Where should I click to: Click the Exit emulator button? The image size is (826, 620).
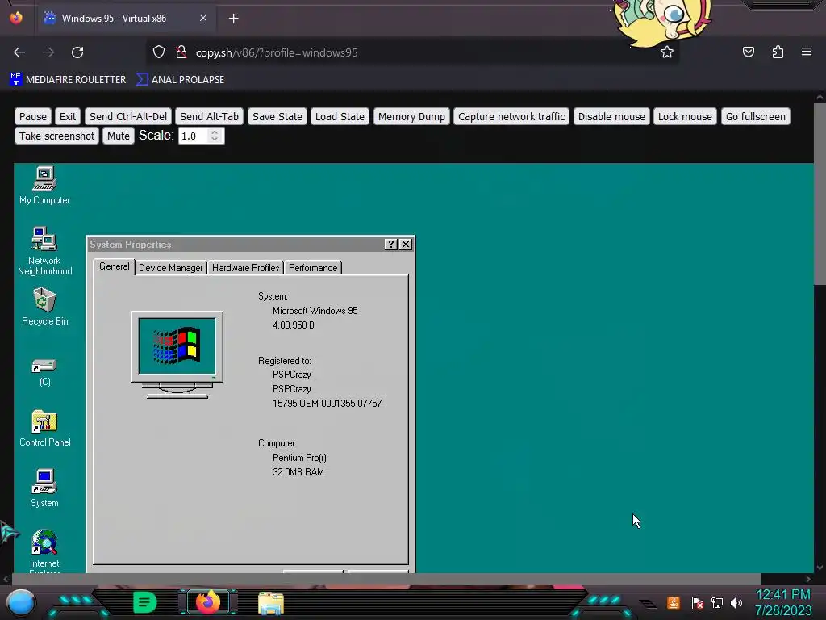(68, 116)
